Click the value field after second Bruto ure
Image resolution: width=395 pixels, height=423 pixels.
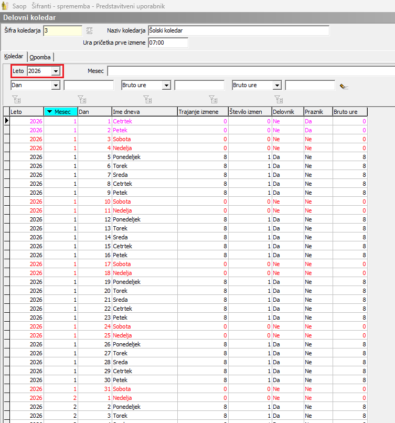click(x=310, y=86)
